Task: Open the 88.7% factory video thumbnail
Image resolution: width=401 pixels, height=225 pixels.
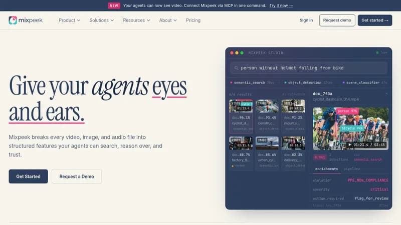Action: 241,143
